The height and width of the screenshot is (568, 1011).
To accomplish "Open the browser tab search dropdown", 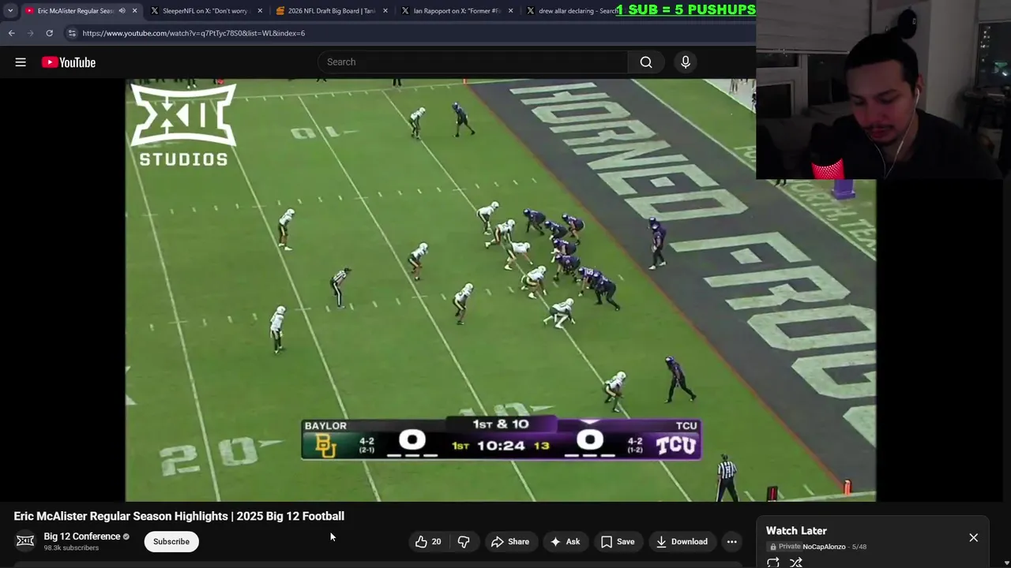I will click(x=10, y=11).
